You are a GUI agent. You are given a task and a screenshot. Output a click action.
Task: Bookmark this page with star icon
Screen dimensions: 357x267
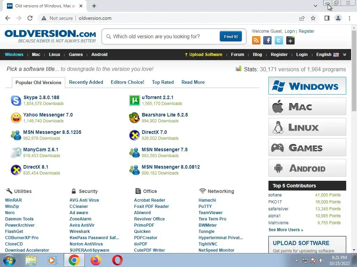[313, 18]
